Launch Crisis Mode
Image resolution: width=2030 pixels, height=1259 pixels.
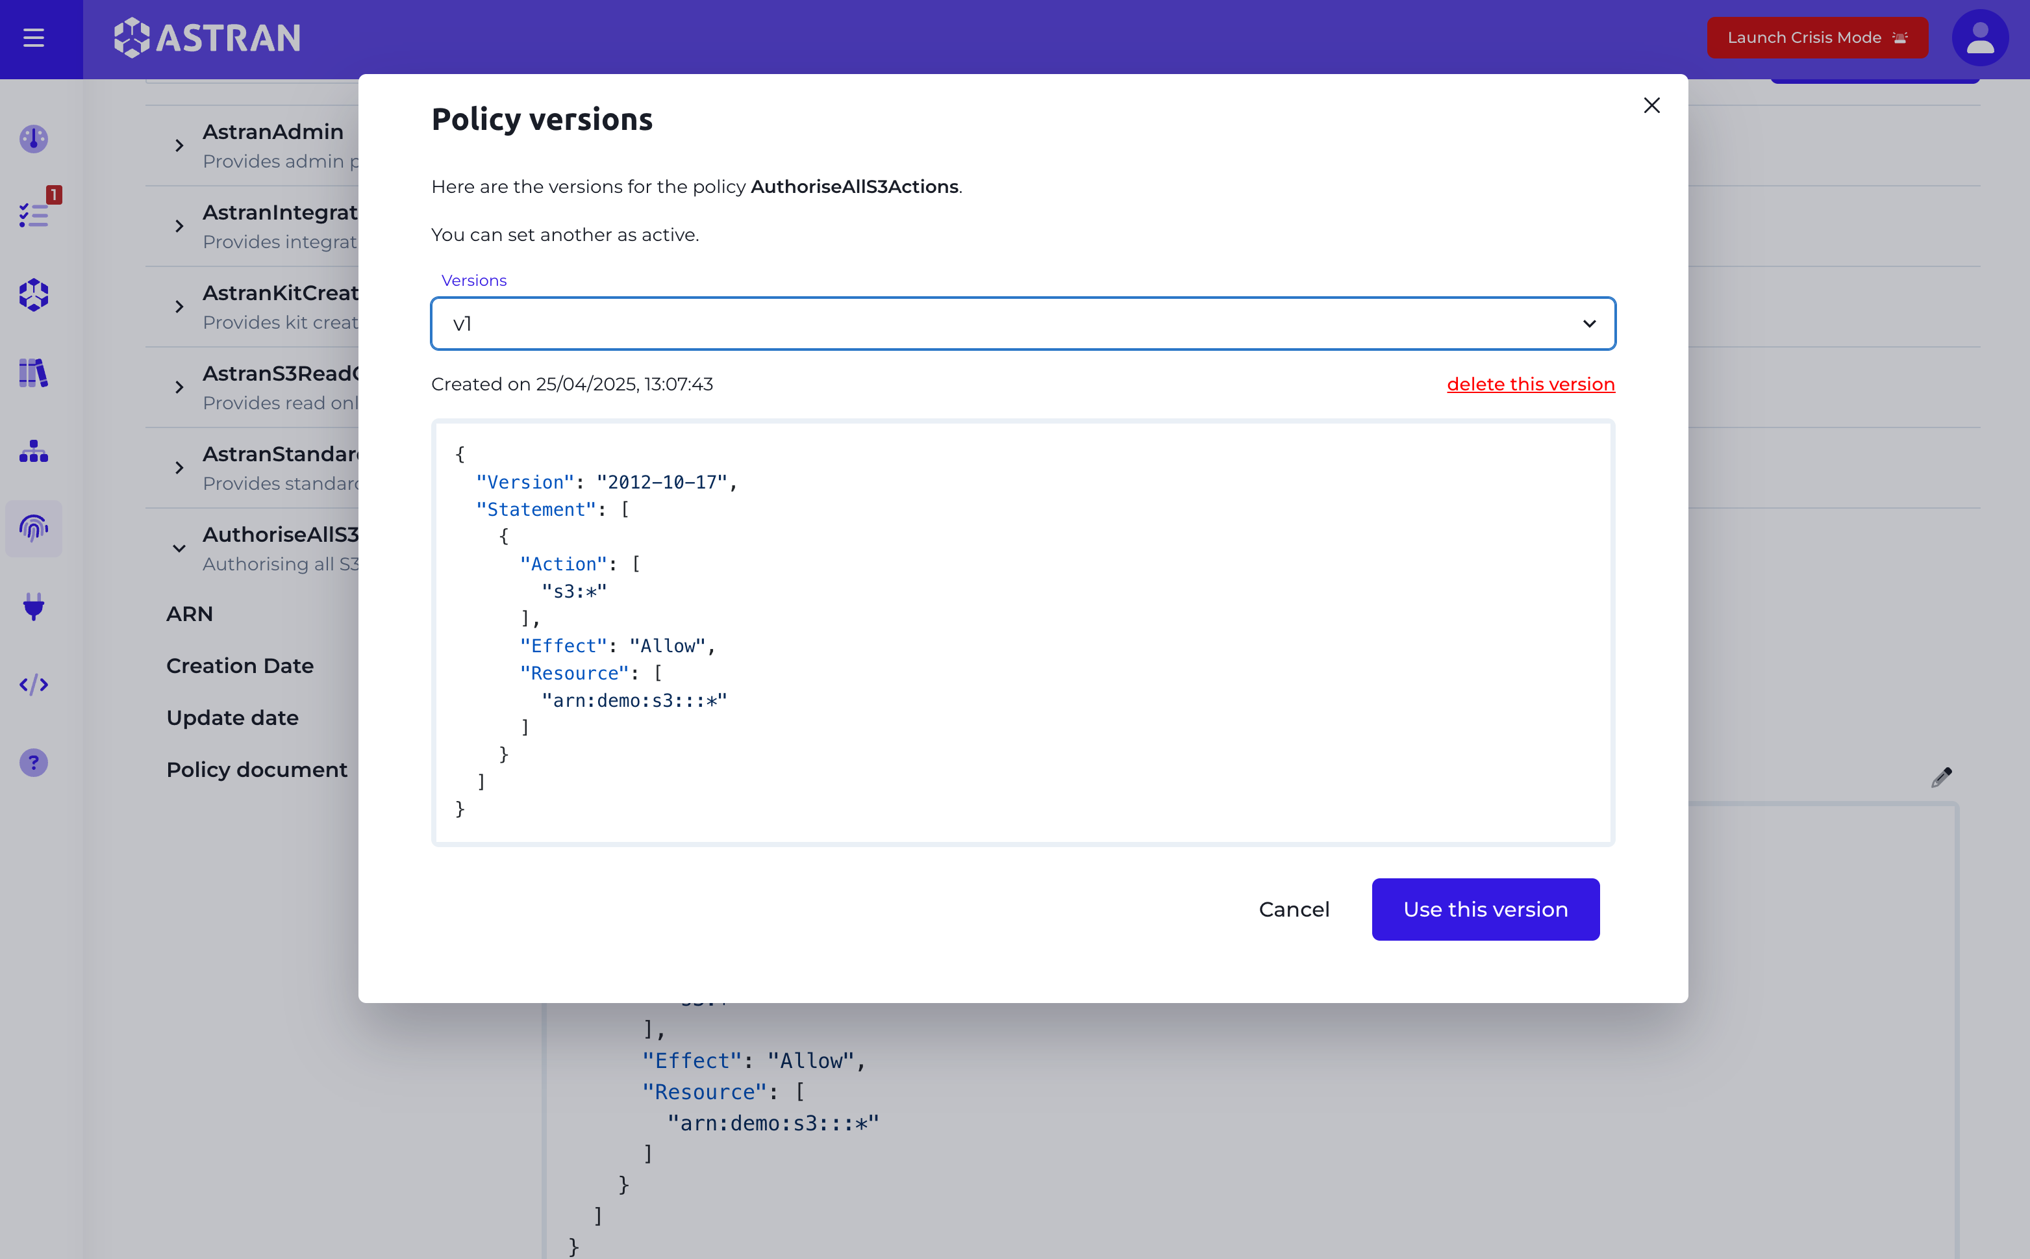pyautogui.click(x=1817, y=38)
